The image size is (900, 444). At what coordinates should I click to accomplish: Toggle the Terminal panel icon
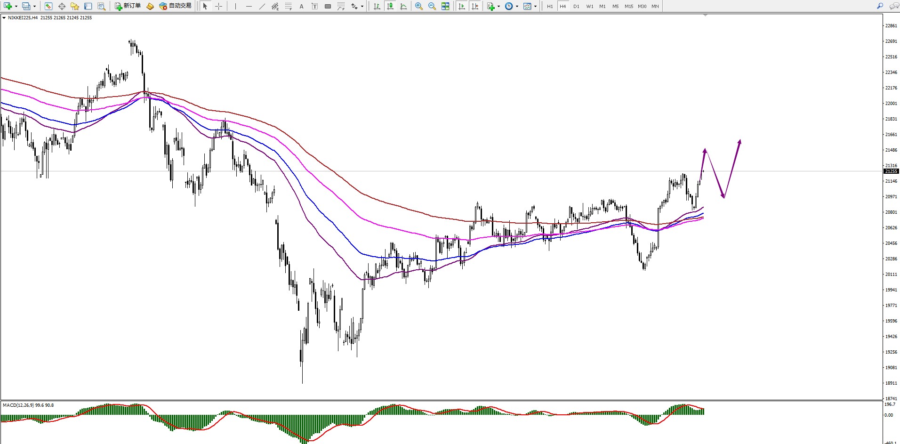[88, 6]
